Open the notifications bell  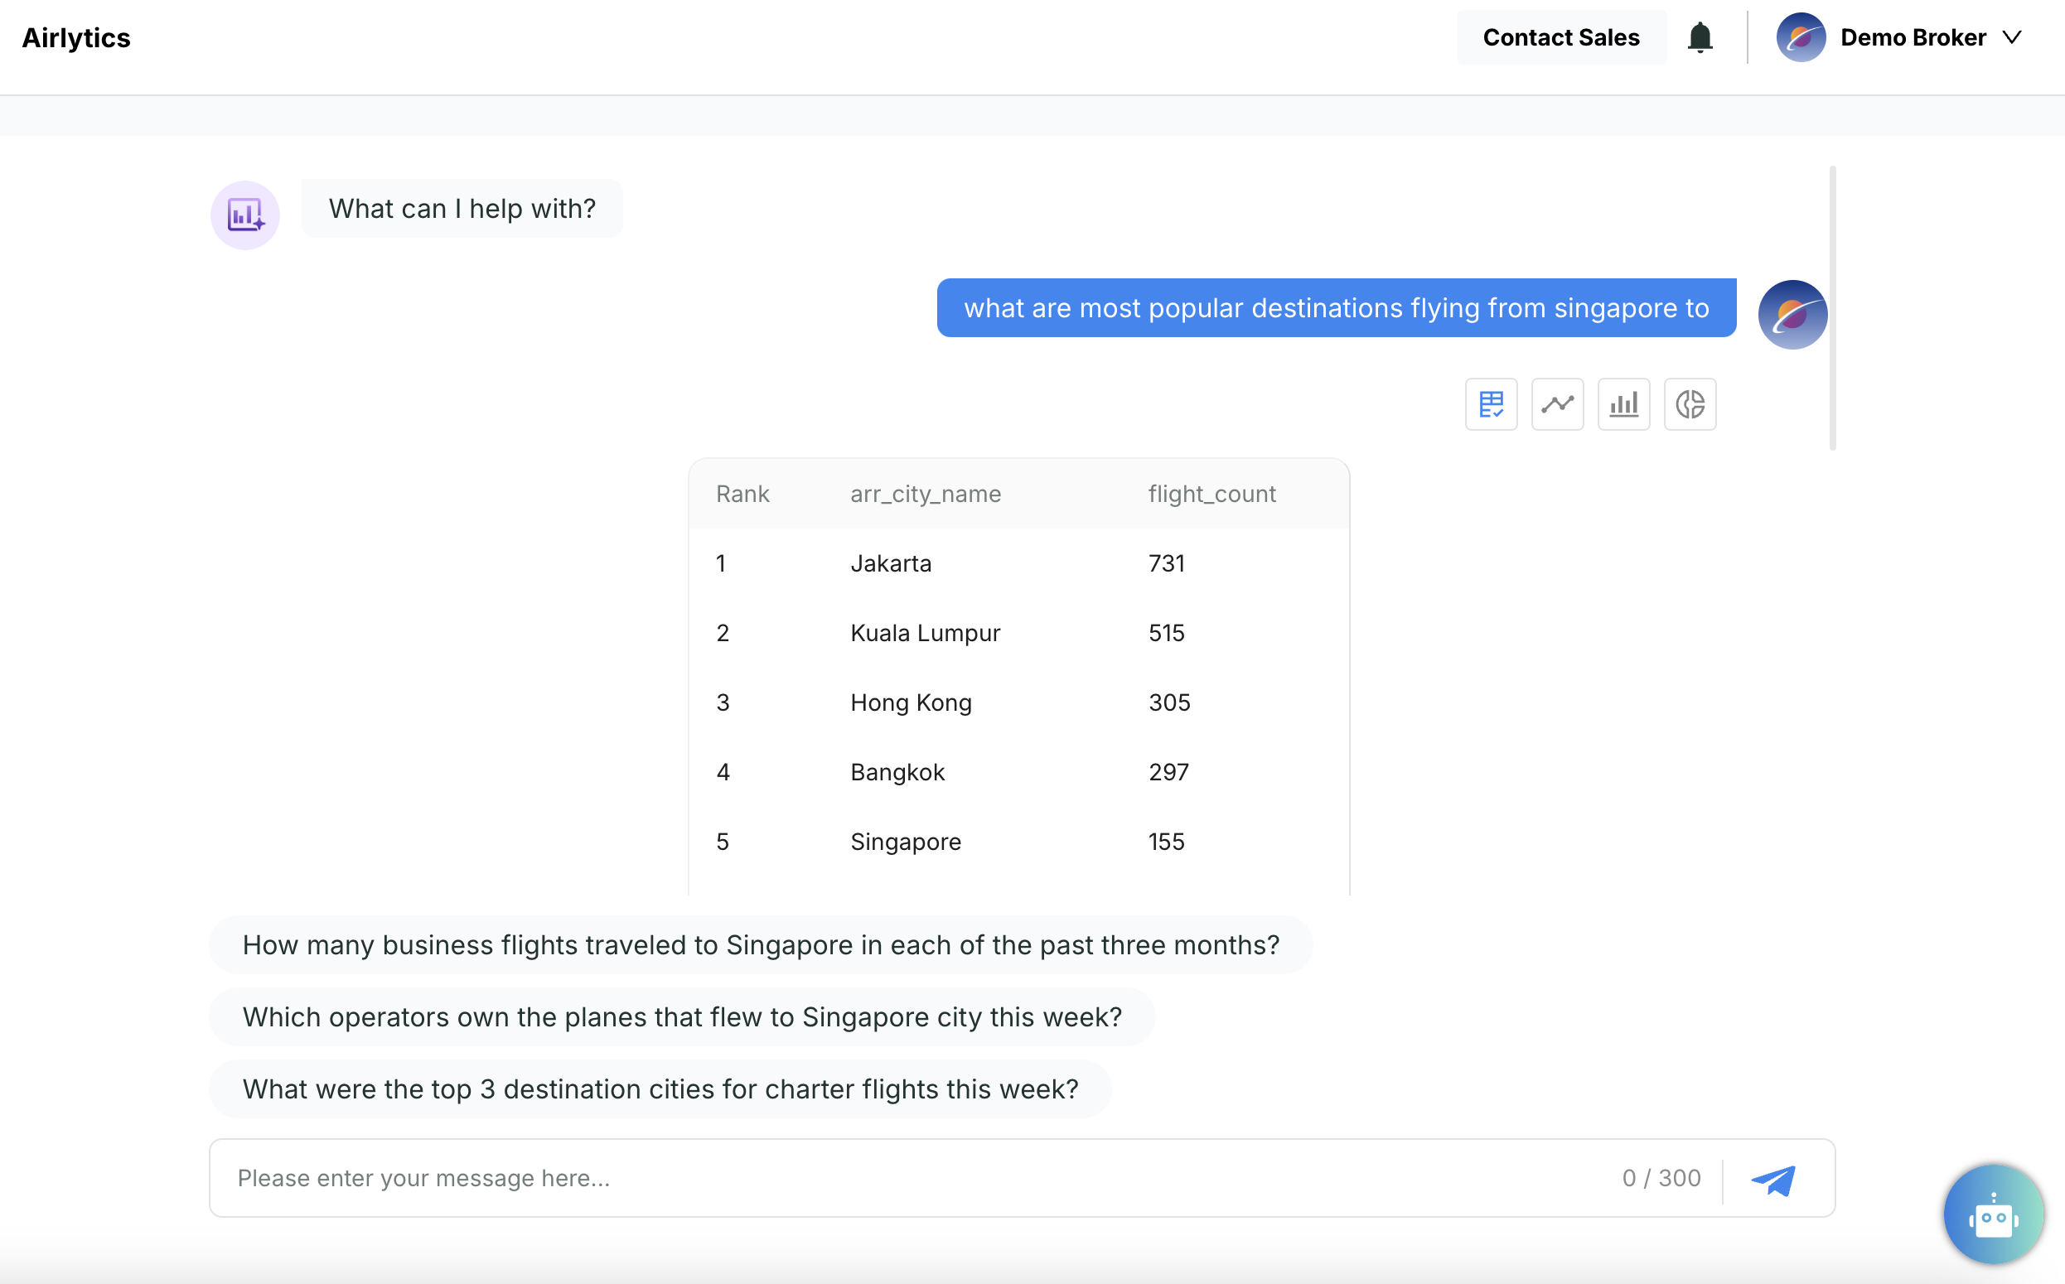point(1700,37)
